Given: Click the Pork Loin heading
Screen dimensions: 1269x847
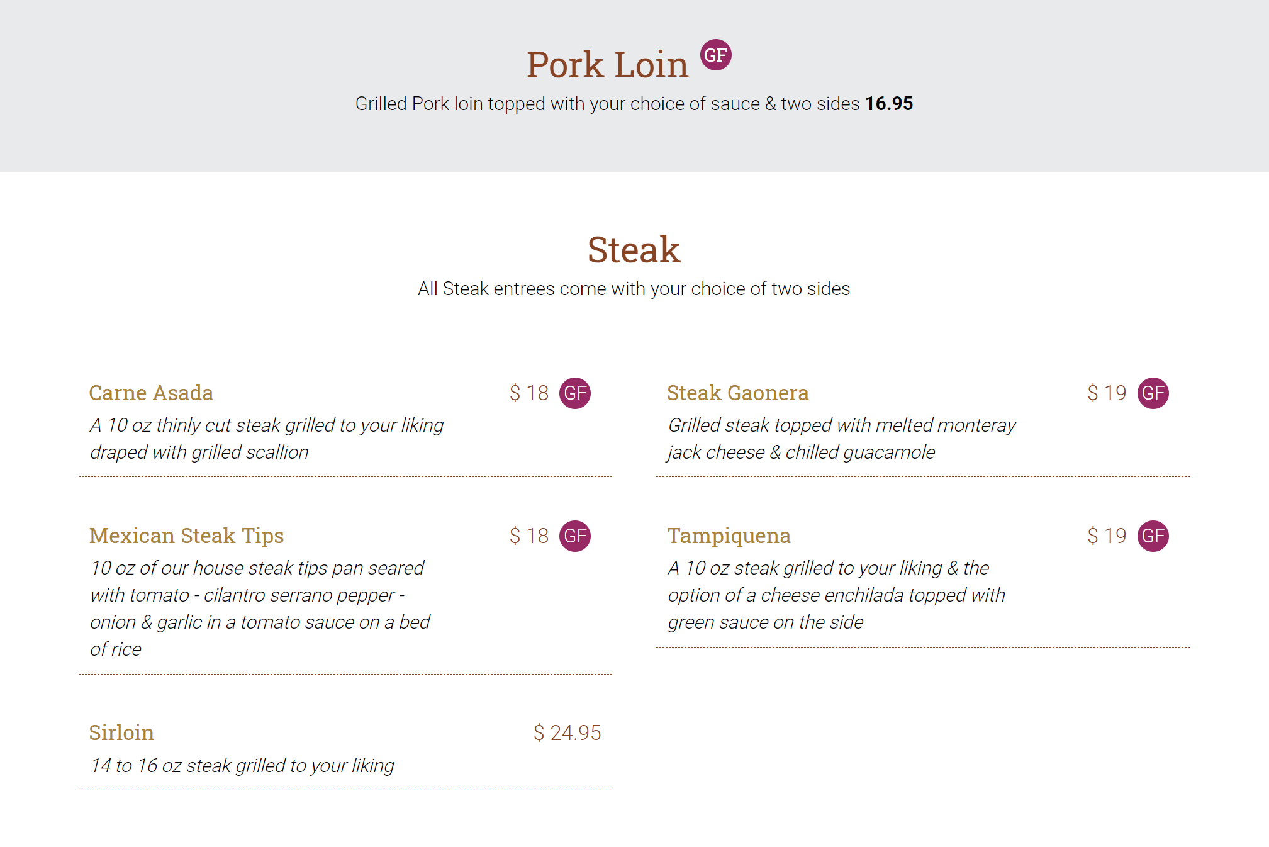Looking at the screenshot, I should 607,65.
